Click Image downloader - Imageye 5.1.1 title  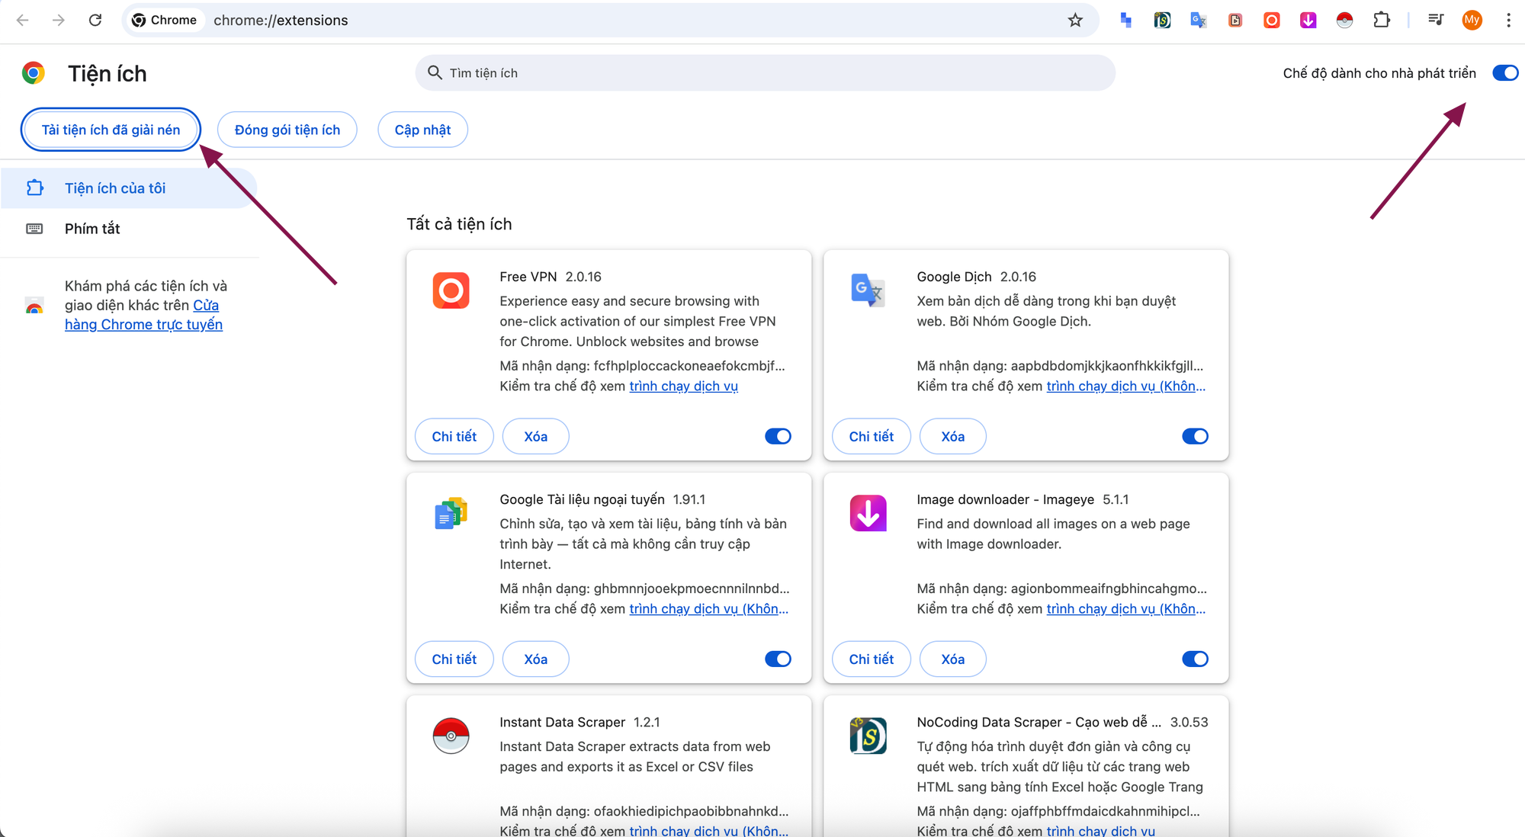pos(1023,499)
